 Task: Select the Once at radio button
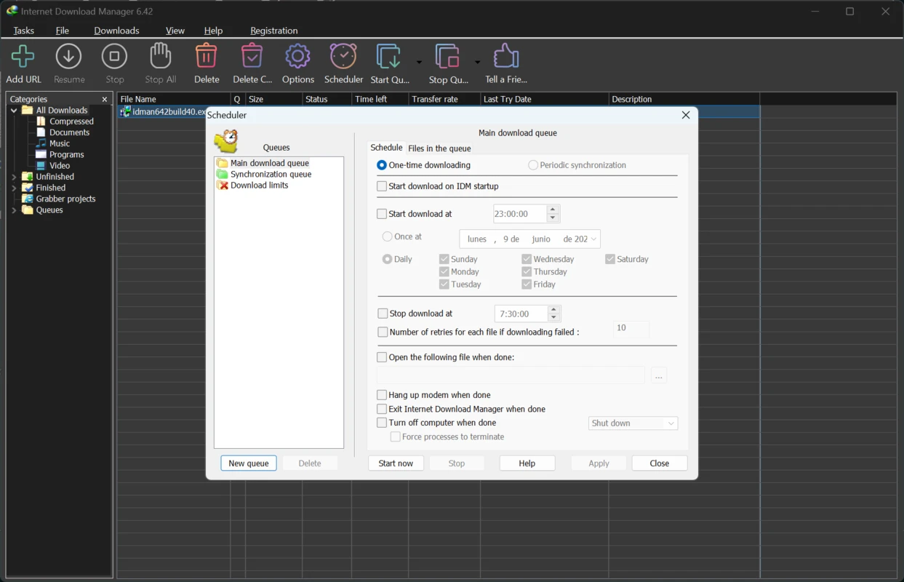(387, 236)
